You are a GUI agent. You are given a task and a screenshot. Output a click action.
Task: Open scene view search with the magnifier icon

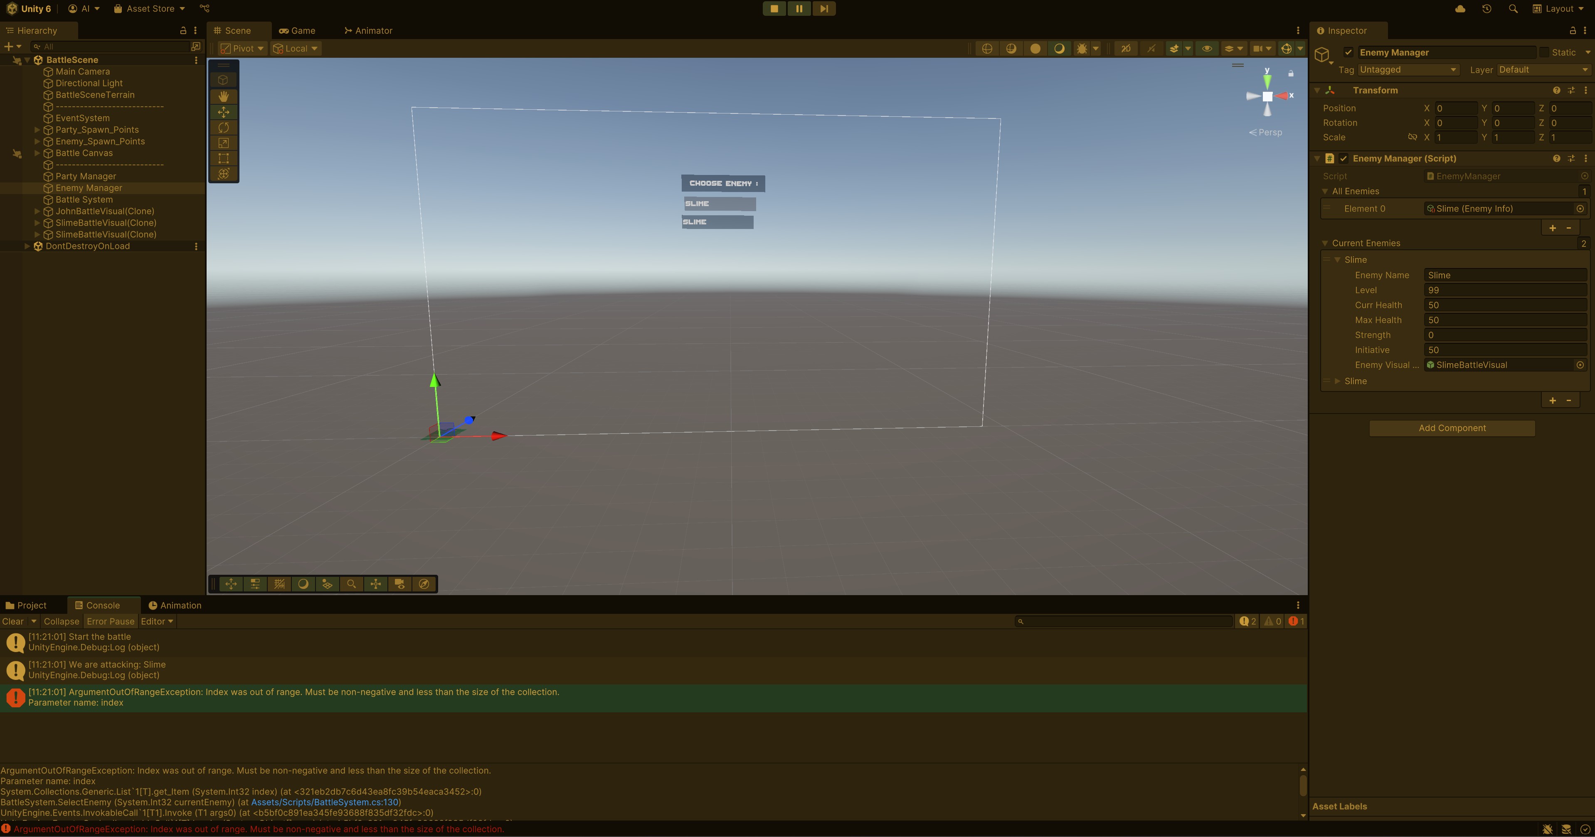(351, 584)
